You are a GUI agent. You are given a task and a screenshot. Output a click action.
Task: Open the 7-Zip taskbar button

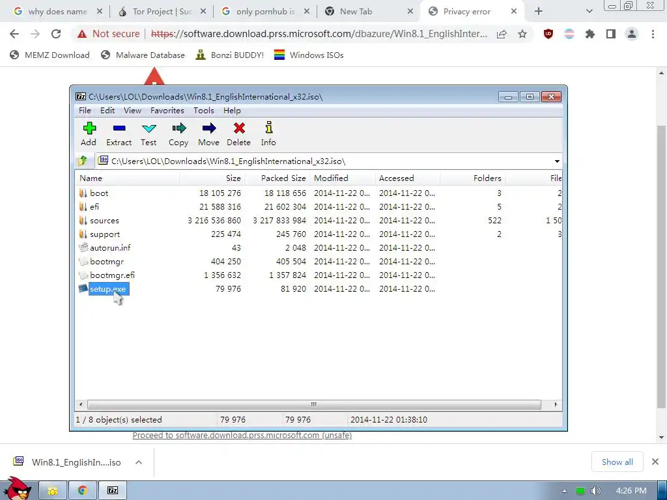point(113,491)
